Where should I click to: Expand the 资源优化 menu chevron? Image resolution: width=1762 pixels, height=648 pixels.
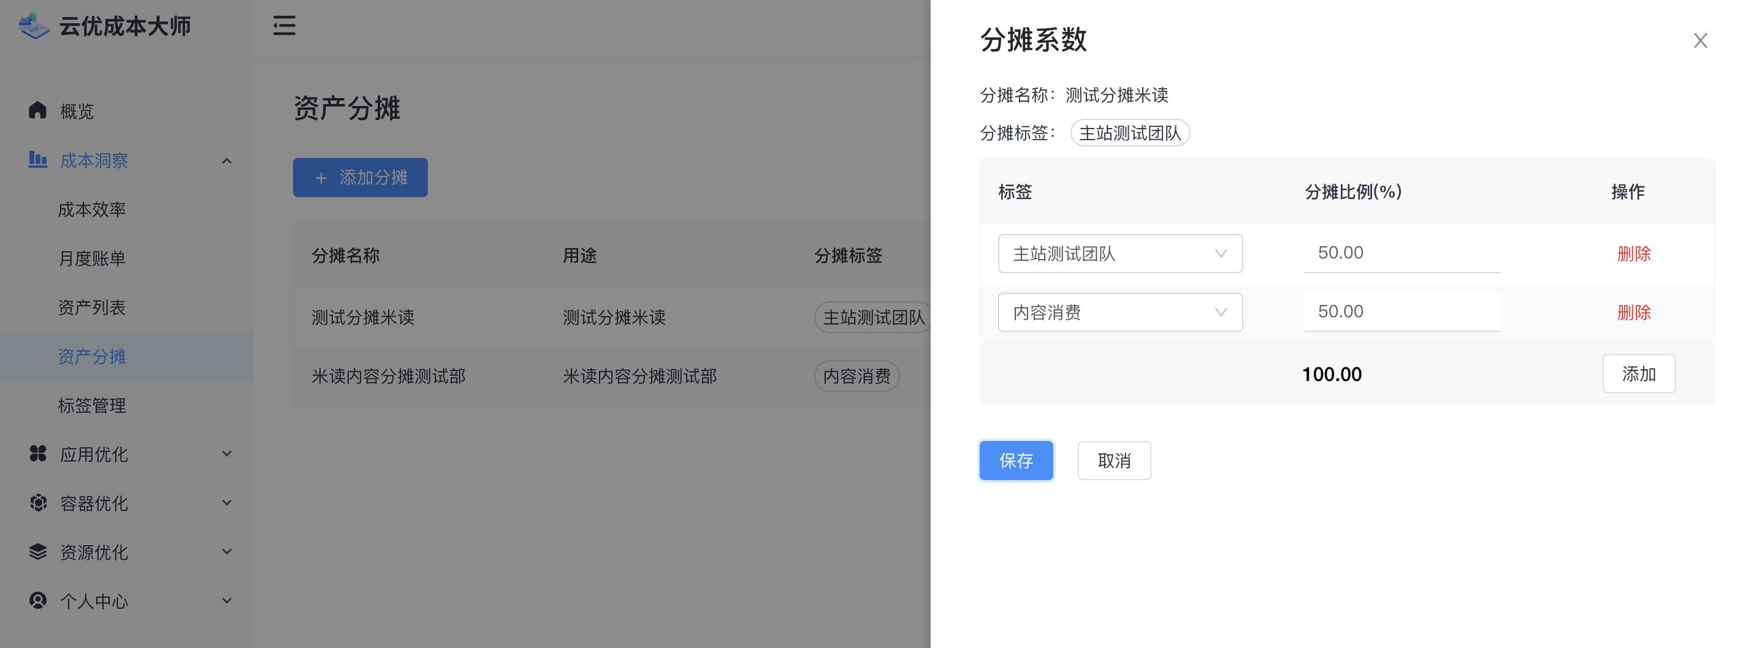click(x=227, y=552)
